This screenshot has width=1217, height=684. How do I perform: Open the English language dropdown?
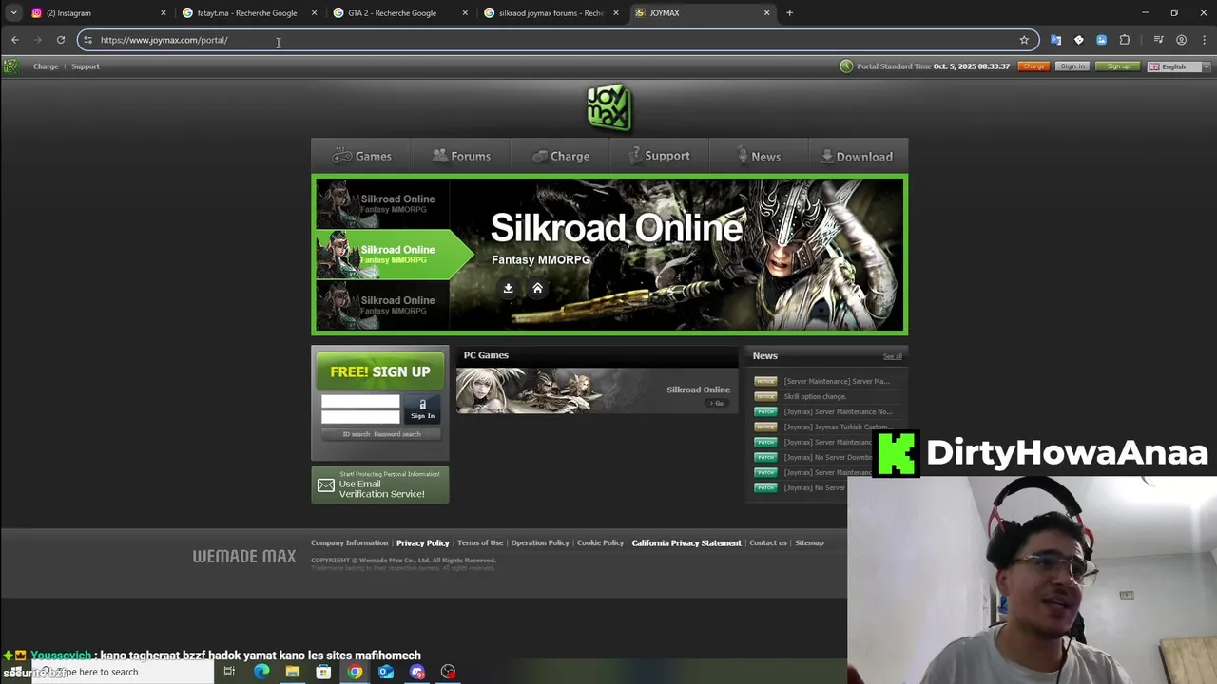click(x=1178, y=66)
